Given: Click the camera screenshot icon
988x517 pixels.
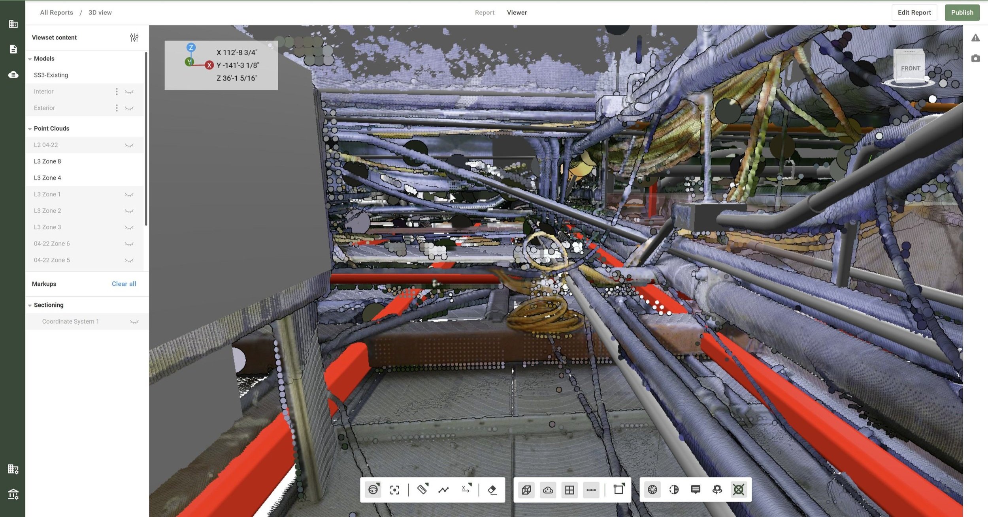Looking at the screenshot, I should pos(975,58).
